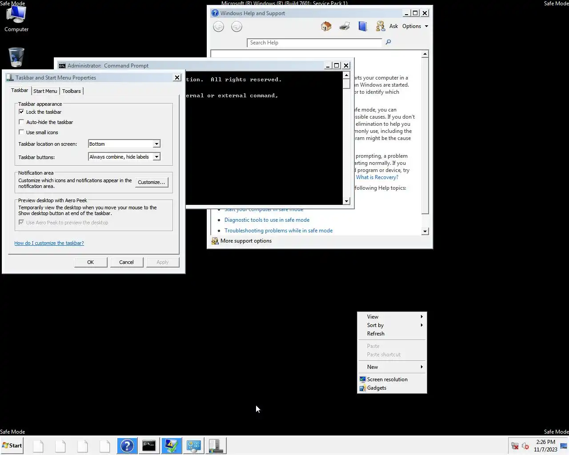Image resolution: width=569 pixels, height=455 pixels.
Task: Uncheck Lock the taskbar
Action: coord(21,112)
